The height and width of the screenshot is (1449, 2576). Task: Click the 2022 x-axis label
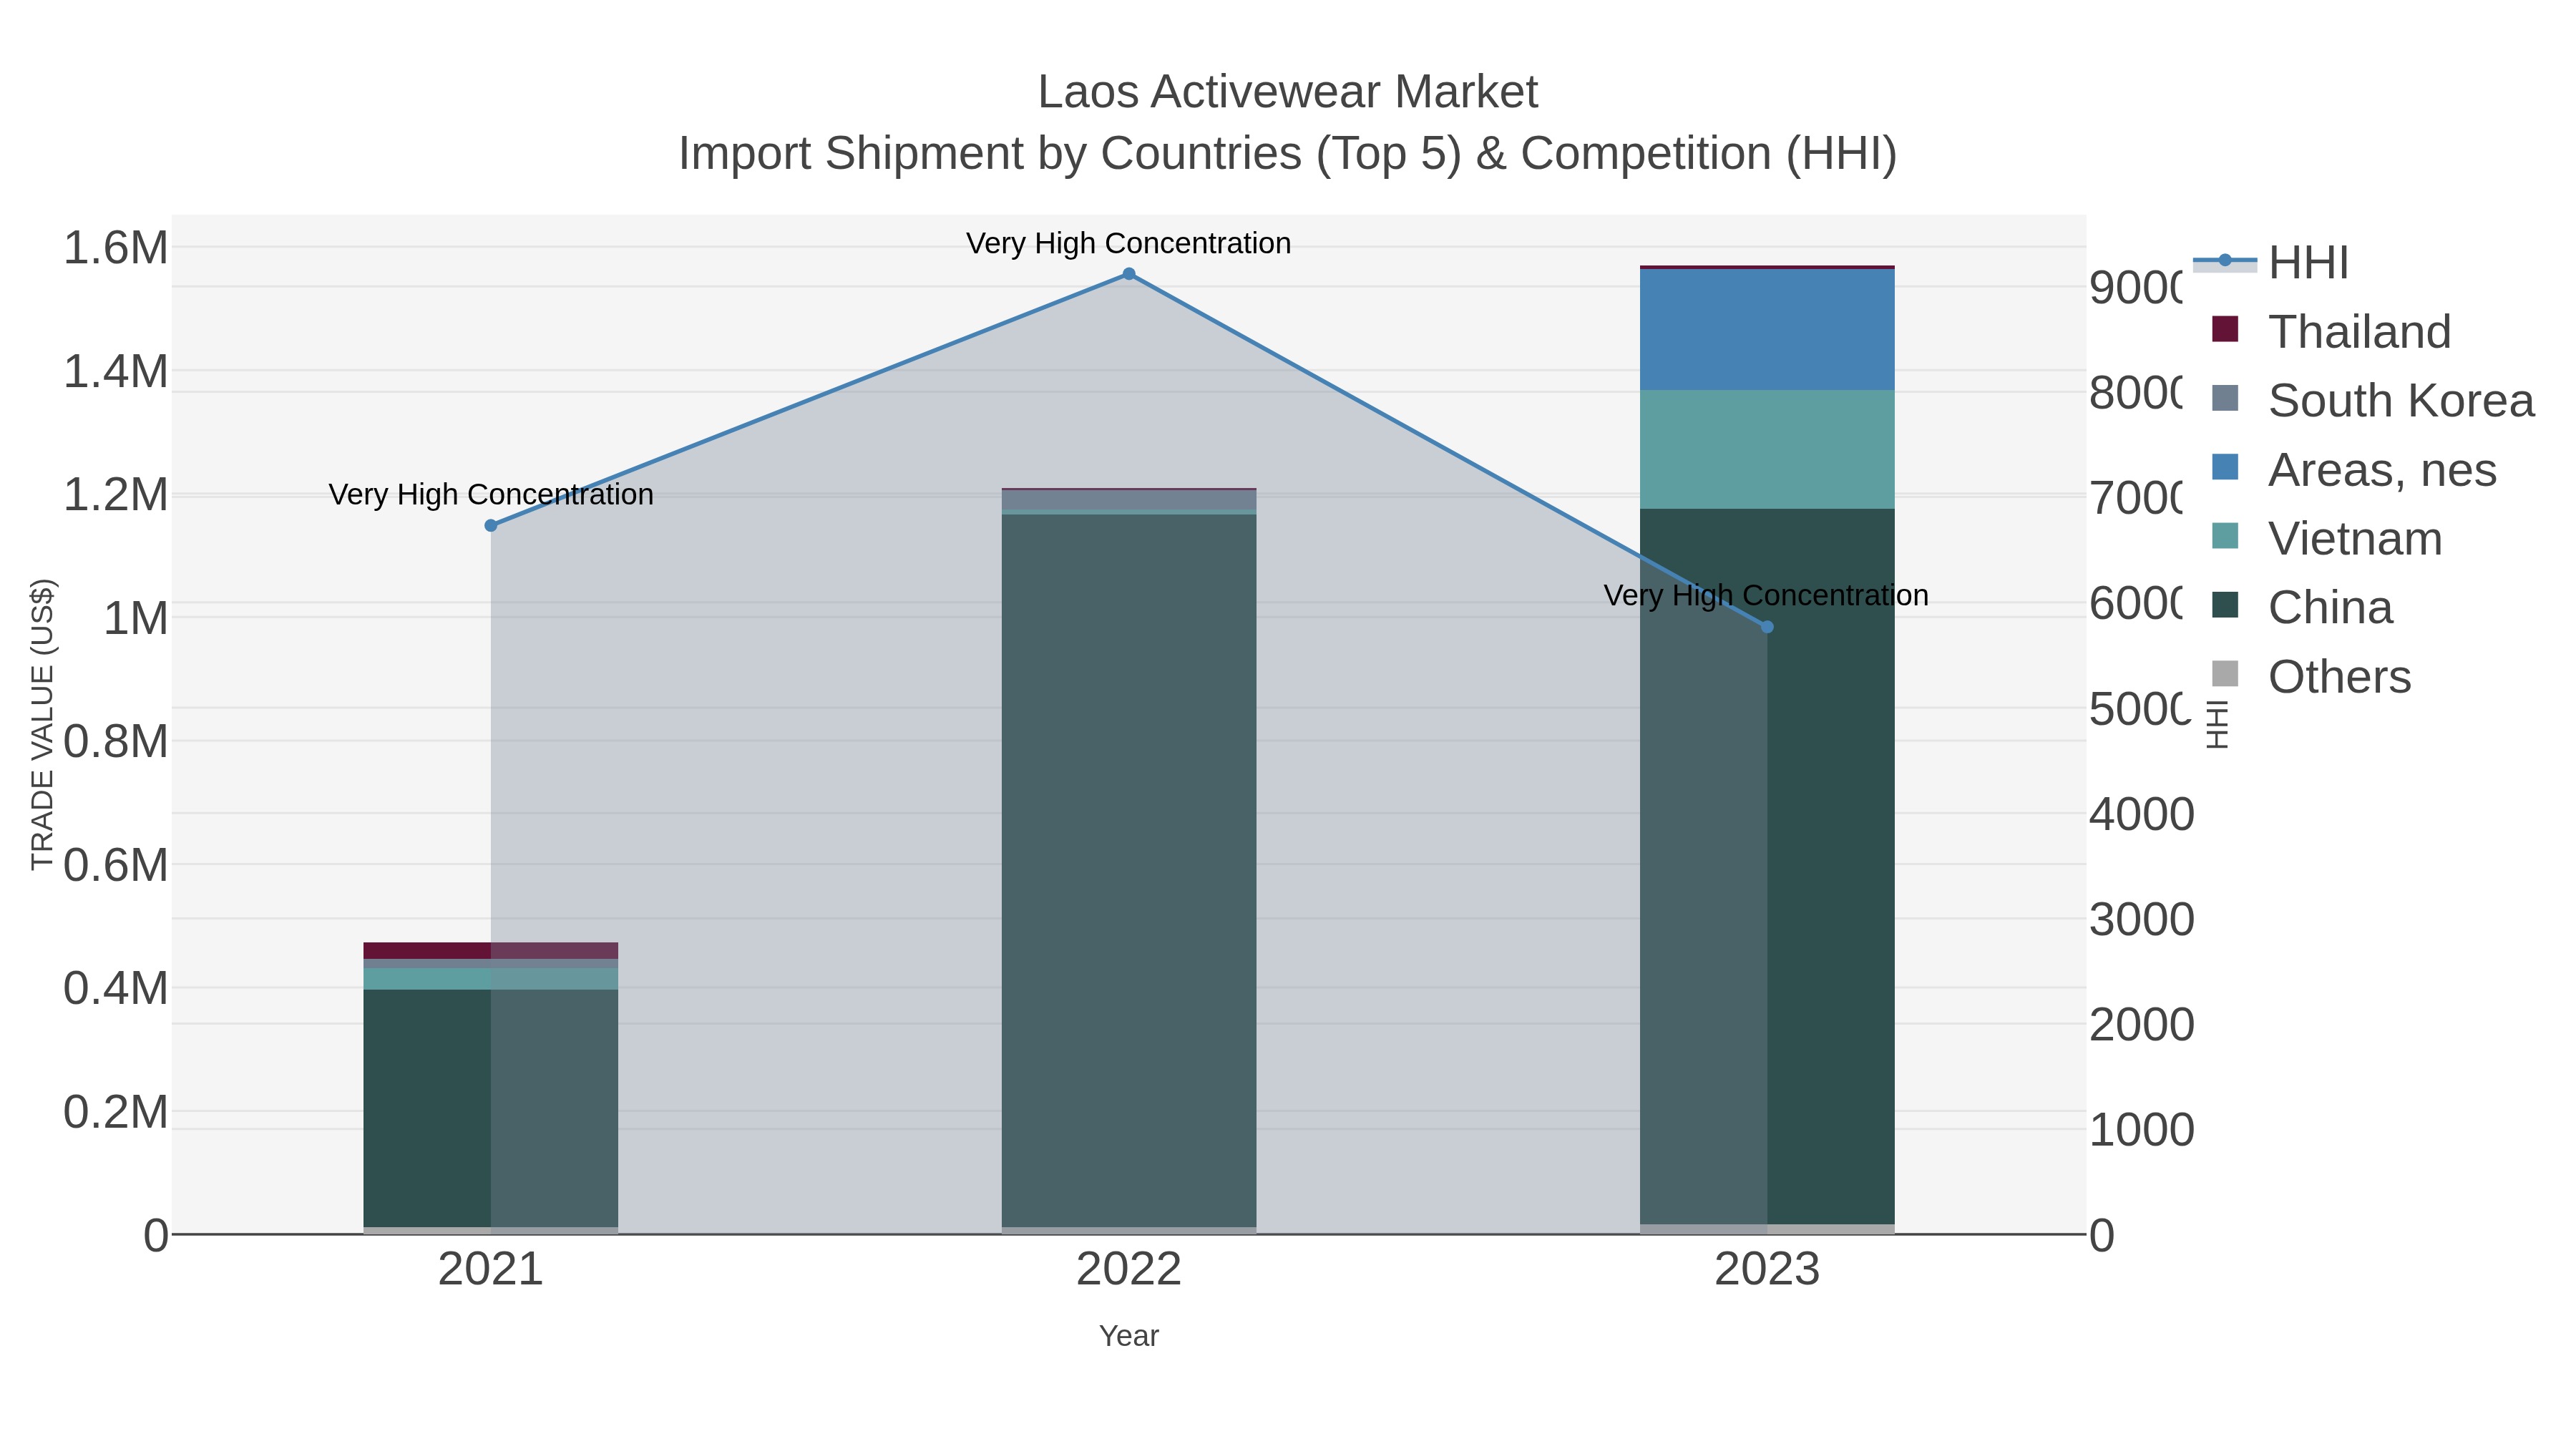pyautogui.click(x=1129, y=1270)
